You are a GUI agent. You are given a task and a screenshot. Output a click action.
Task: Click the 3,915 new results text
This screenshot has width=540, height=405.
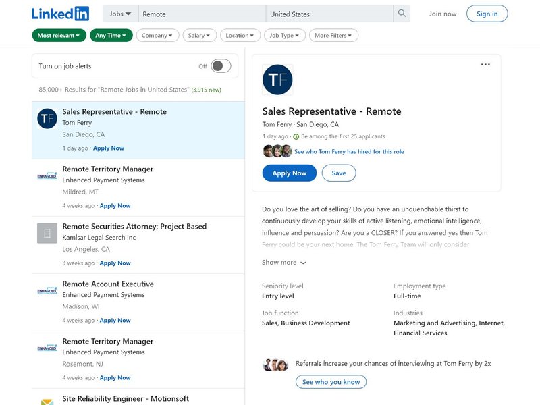pos(206,90)
